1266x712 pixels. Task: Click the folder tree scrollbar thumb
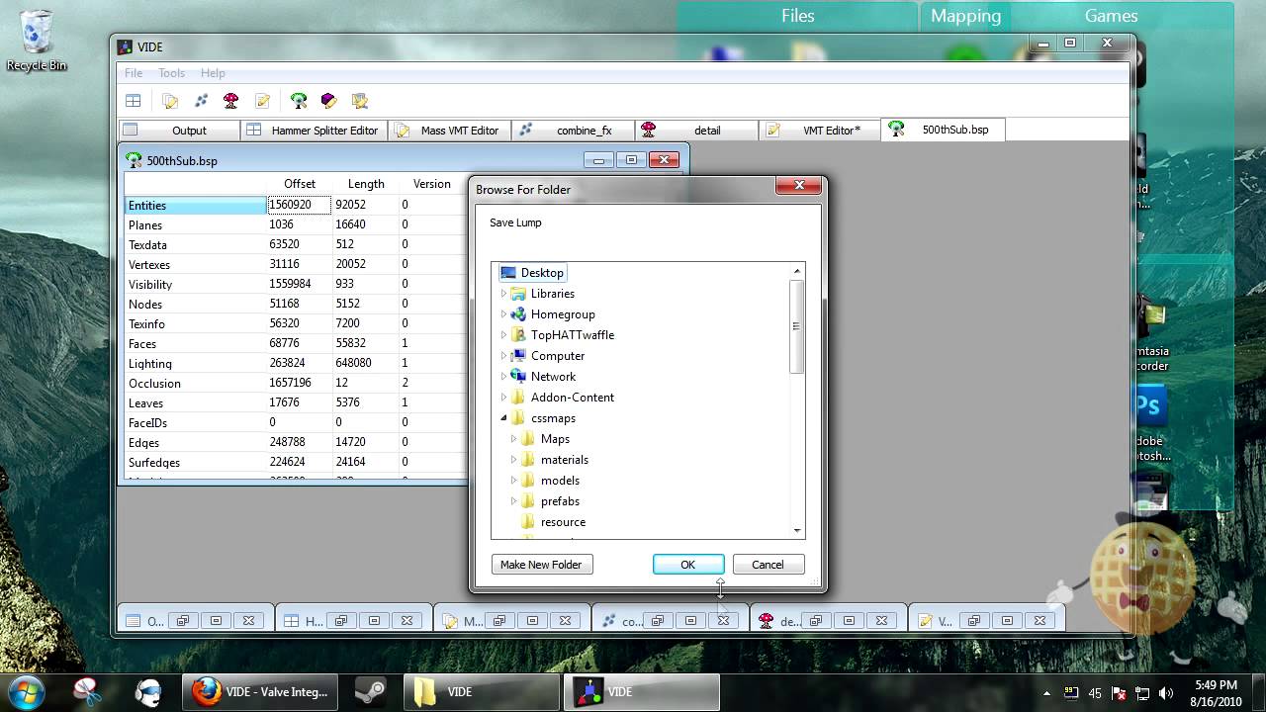(796, 326)
